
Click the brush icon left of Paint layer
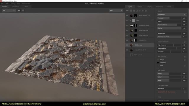(130, 21)
